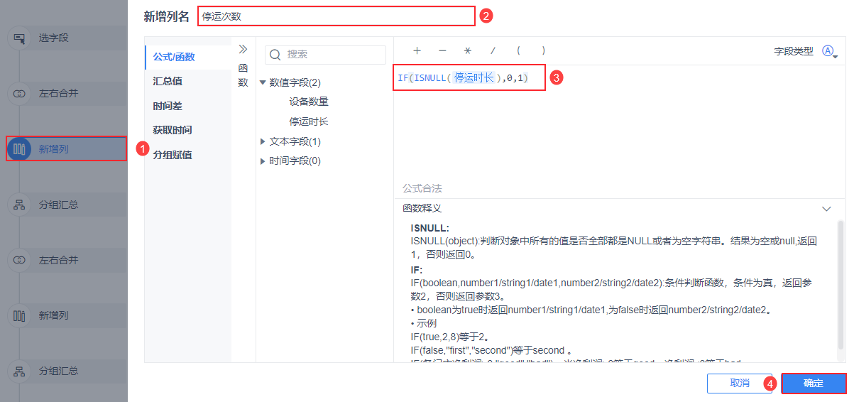This screenshot has height=402, width=854.
Task: Choose the 停运时长 field in list
Action: pyautogui.click(x=309, y=121)
